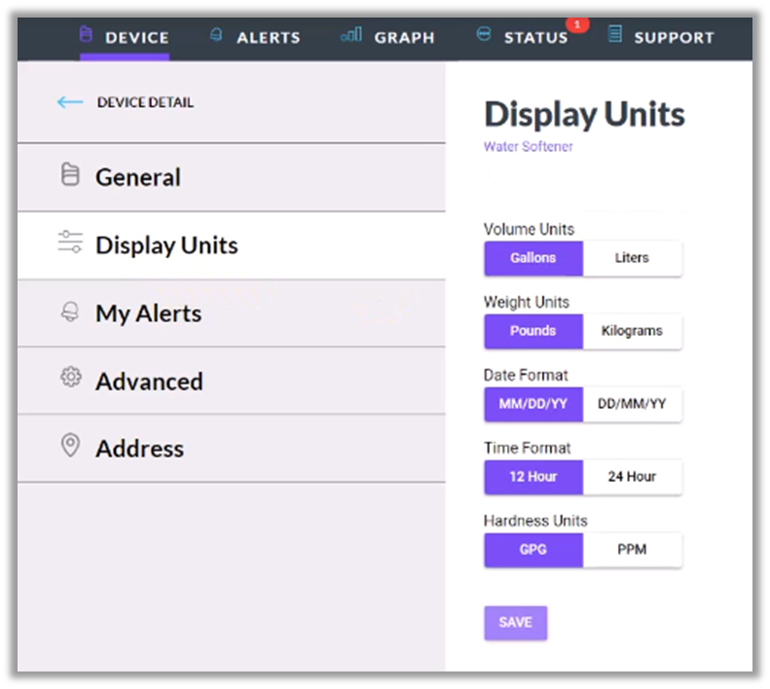Image resolution: width=770 pixels, height=689 pixels.
Task: Switch hardness units to PPM
Action: click(632, 550)
